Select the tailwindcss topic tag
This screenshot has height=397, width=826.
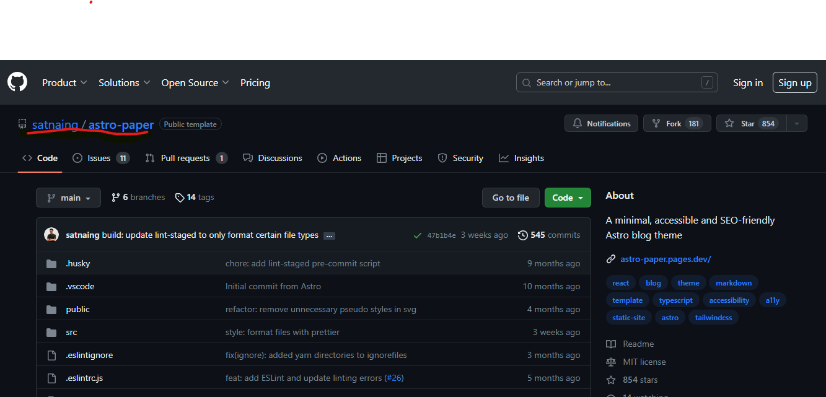(x=714, y=318)
